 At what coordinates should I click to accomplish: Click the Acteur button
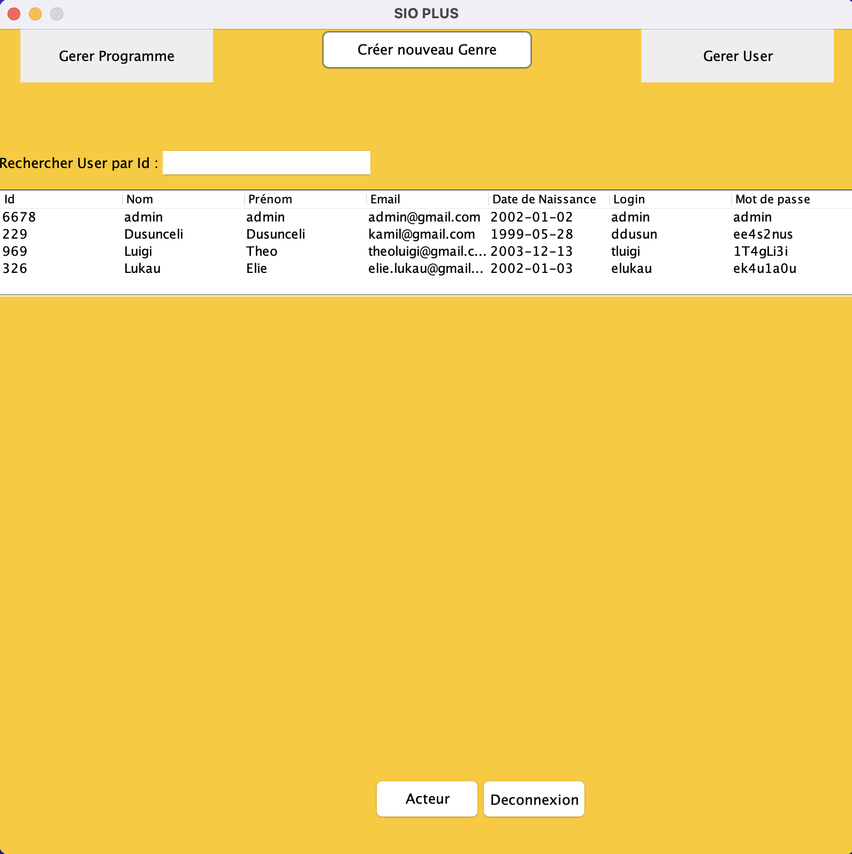pyautogui.click(x=427, y=798)
